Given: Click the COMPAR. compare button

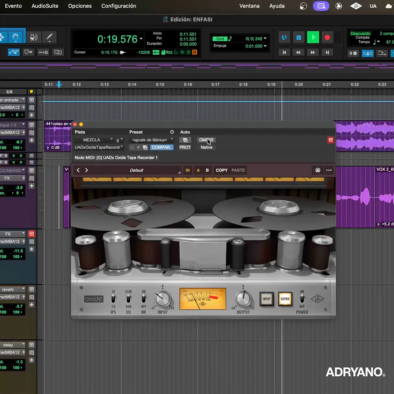Looking at the screenshot, I should tap(162, 147).
